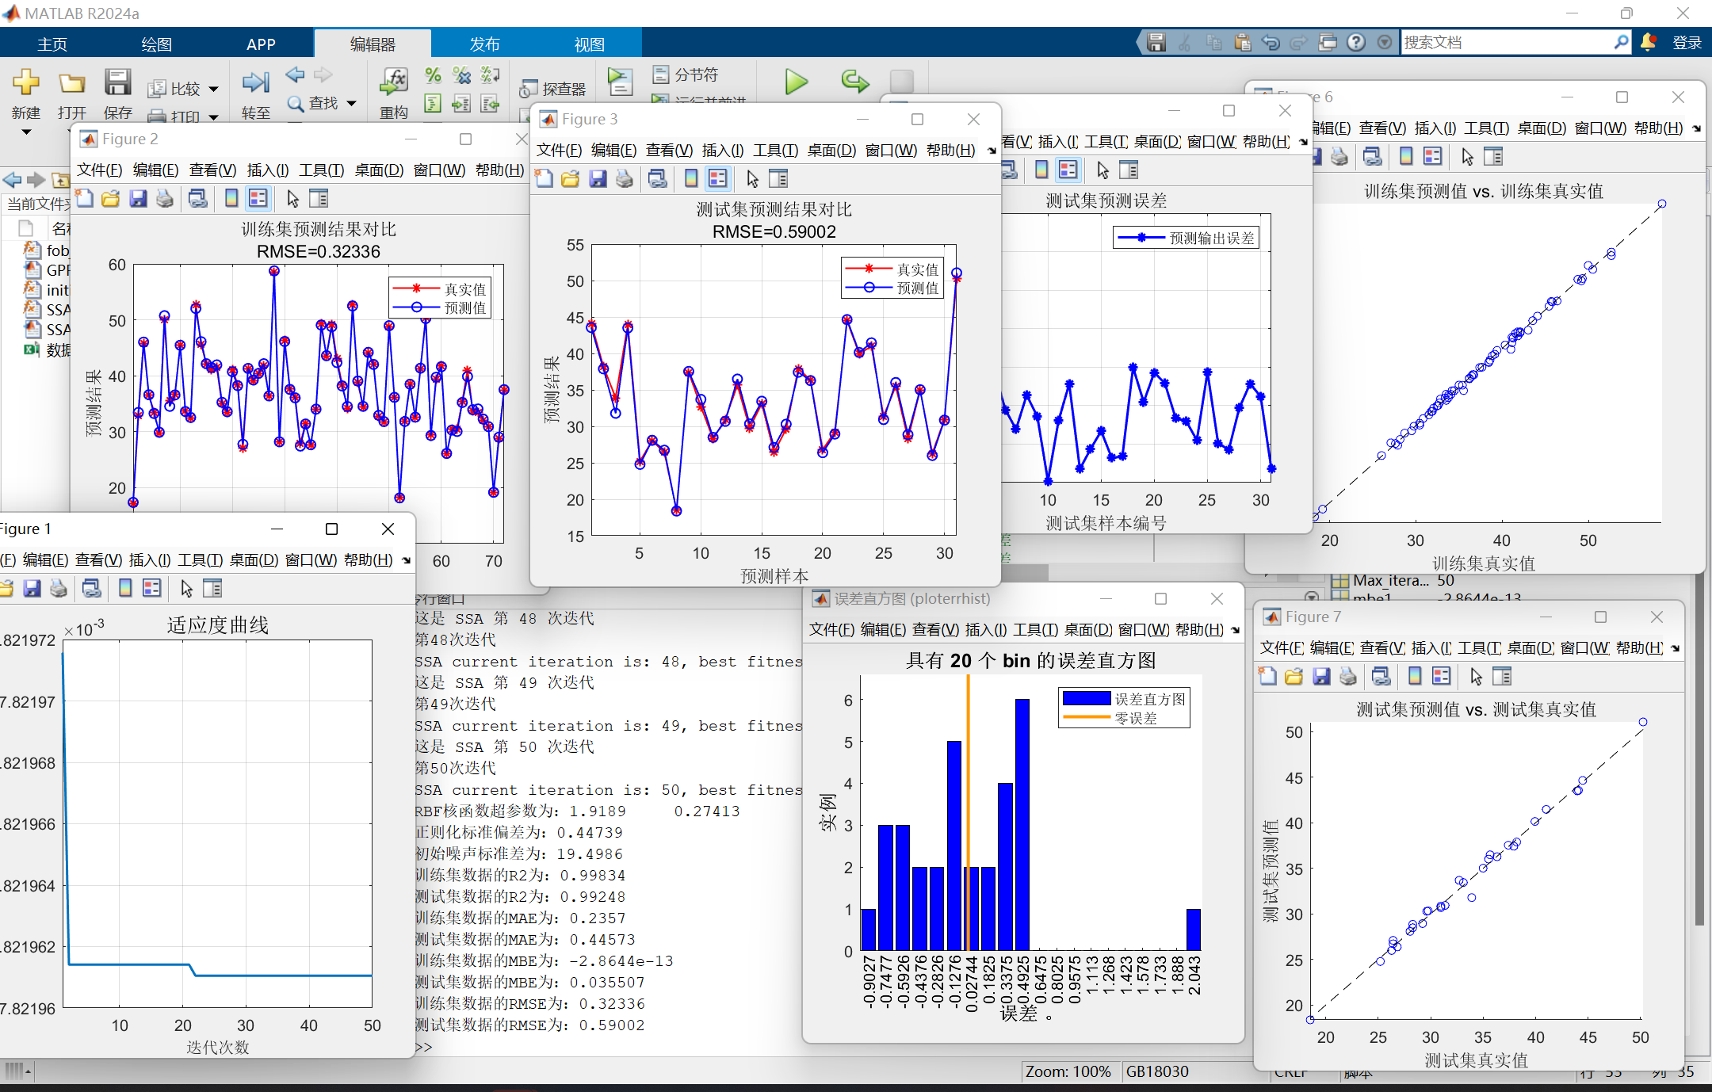Expand the Find (查找) dropdown arrow
Screen dimensions: 1712x1092
pos(352,103)
